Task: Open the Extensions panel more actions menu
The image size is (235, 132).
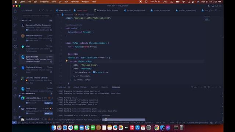Action: point(51,10)
